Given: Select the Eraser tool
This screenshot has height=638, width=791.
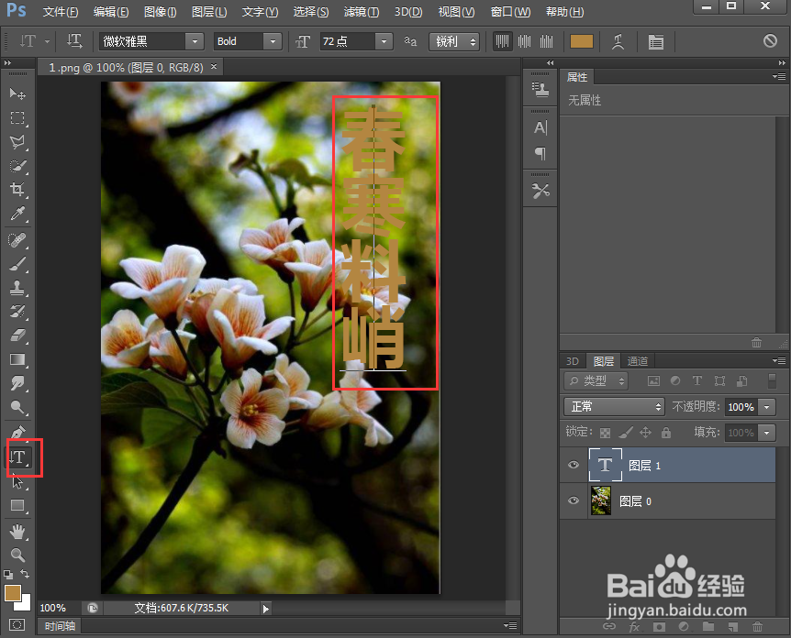Looking at the screenshot, I should pos(17,335).
